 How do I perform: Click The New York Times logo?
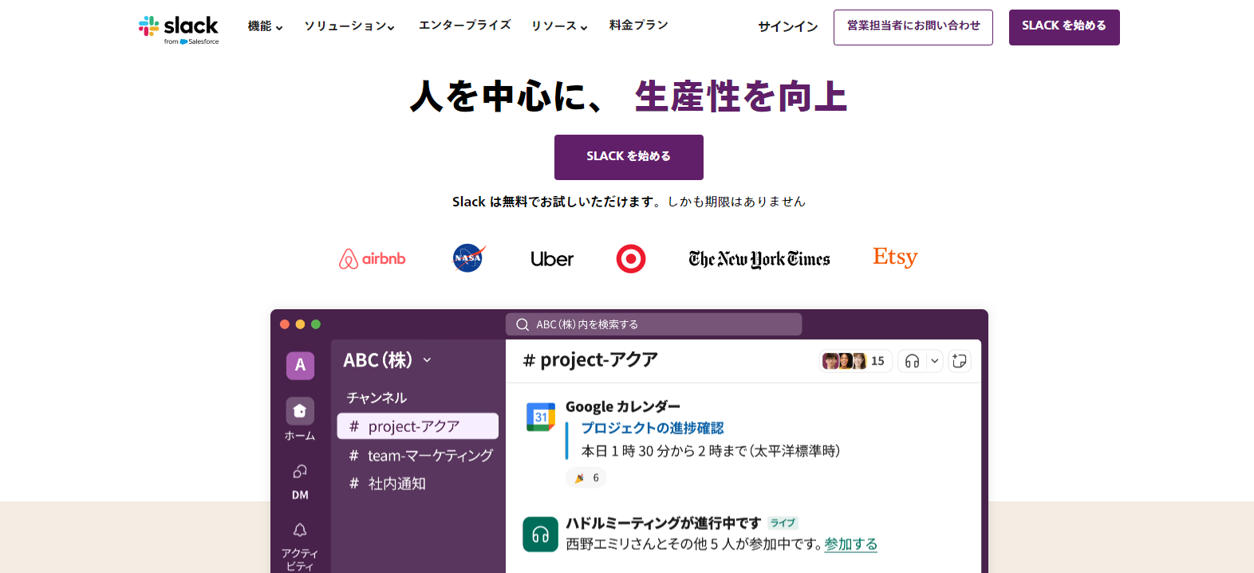(x=759, y=259)
